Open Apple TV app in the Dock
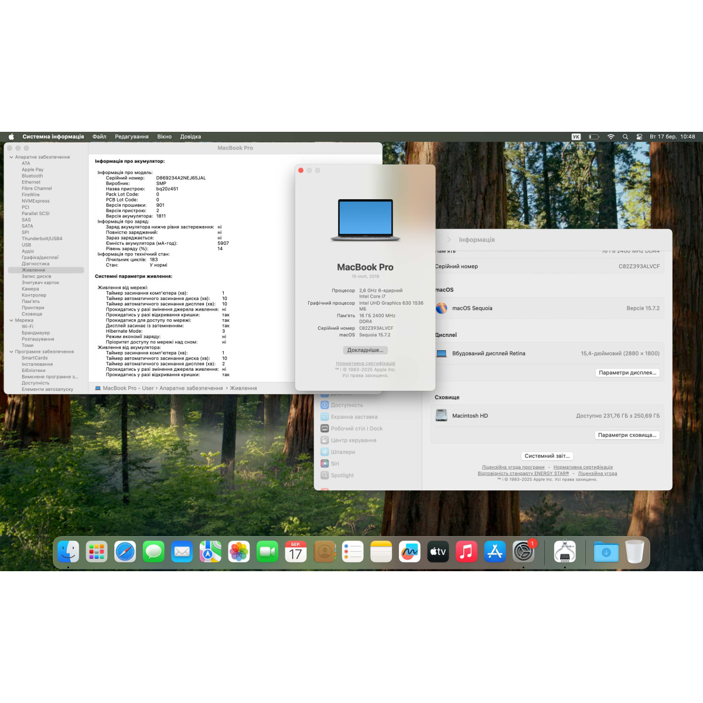 click(x=438, y=551)
